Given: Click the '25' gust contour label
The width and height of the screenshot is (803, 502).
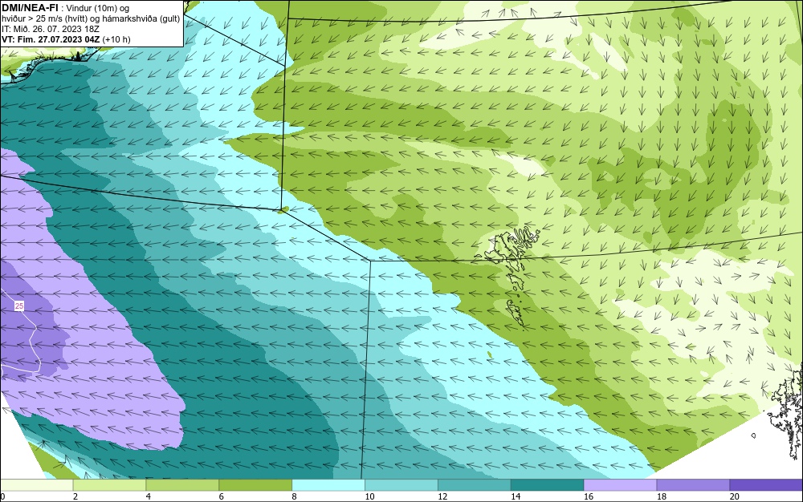Looking at the screenshot, I should [19, 306].
